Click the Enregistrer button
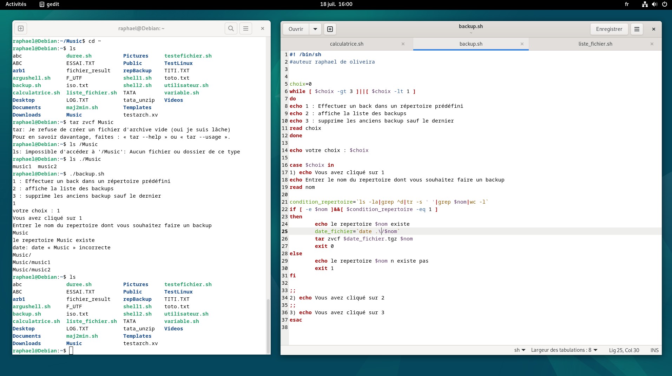 point(609,29)
